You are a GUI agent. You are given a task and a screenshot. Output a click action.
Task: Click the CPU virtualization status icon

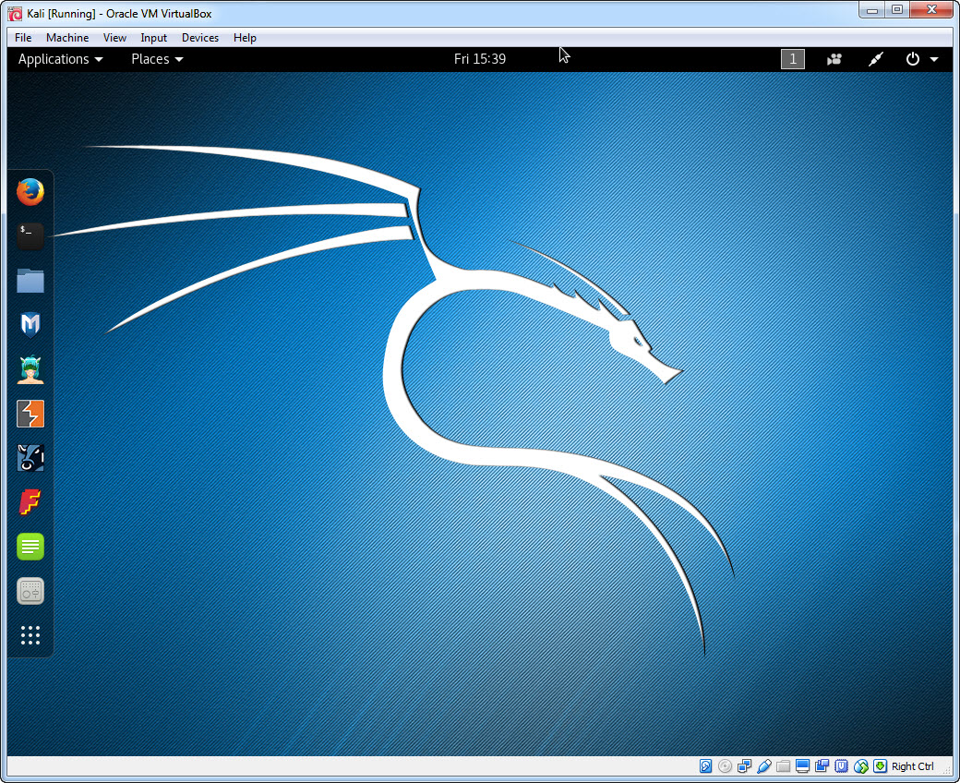point(842,765)
